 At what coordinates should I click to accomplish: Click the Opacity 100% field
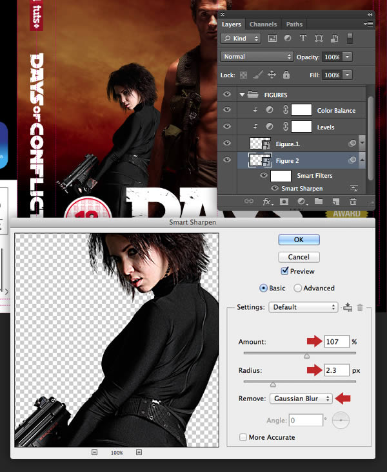(x=332, y=57)
